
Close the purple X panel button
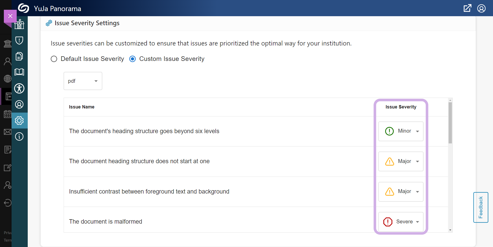point(10,16)
